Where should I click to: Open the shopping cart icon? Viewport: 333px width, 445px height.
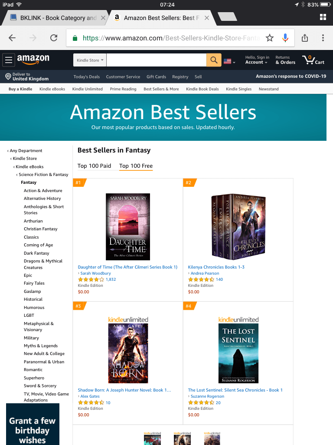point(313,60)
